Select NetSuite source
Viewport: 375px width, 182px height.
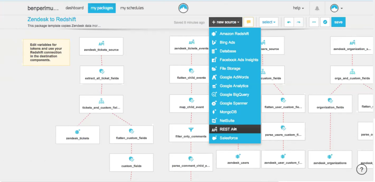235,121
